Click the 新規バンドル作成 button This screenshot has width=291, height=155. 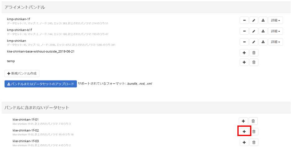tap(22, 74)
